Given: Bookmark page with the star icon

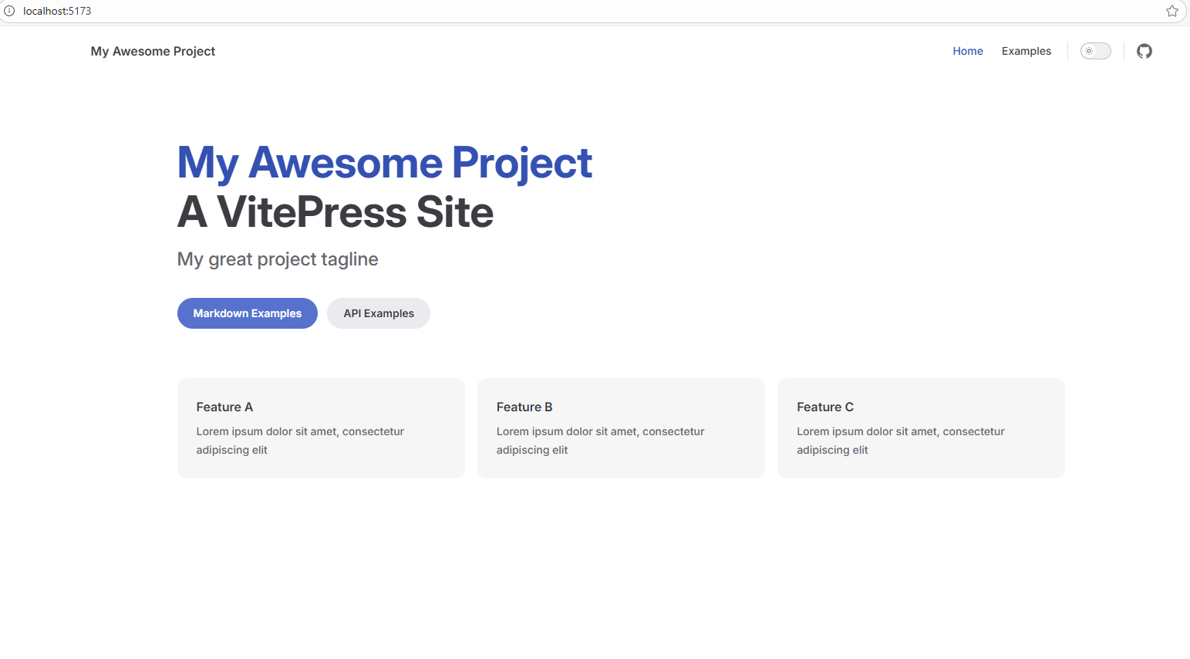Looking at the screenshot, I should (x=1172, y=11).
